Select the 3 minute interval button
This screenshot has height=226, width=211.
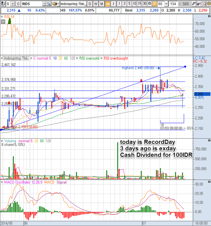tap(124, 4)
